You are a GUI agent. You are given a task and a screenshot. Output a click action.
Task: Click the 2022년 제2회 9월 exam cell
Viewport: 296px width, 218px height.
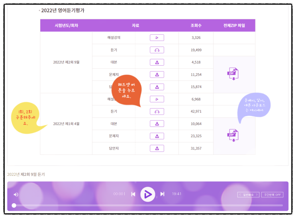tap(66, 62)
